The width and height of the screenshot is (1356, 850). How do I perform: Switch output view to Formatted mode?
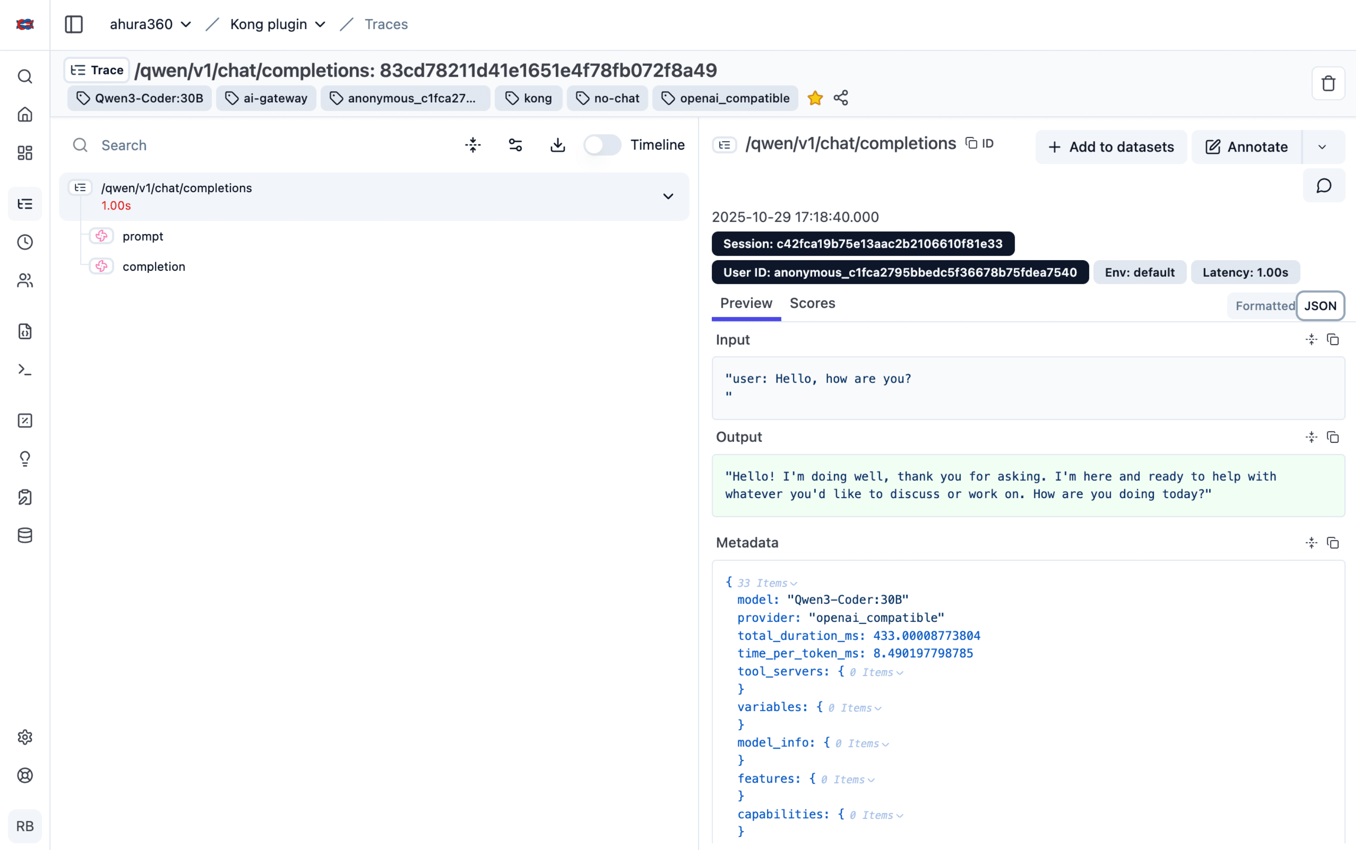[x=1263, y=306]
